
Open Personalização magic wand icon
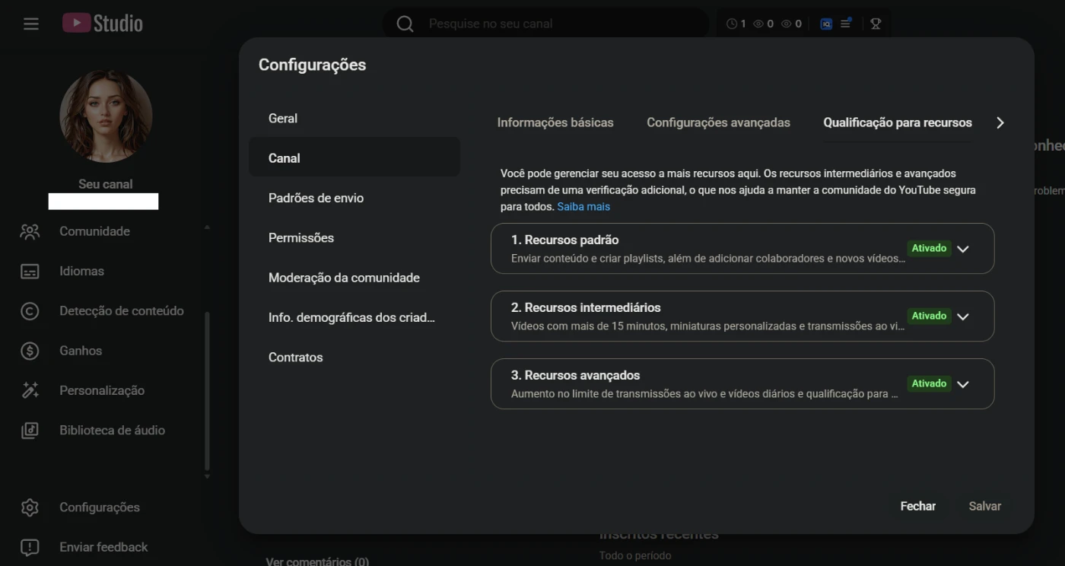click(x=30, y=390)
